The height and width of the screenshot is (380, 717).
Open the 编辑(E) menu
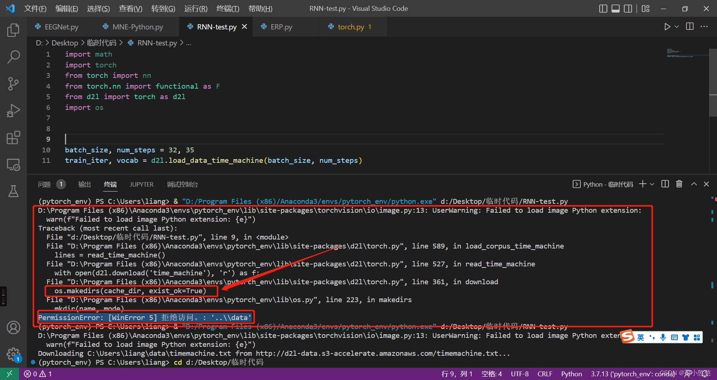[67, 9]
